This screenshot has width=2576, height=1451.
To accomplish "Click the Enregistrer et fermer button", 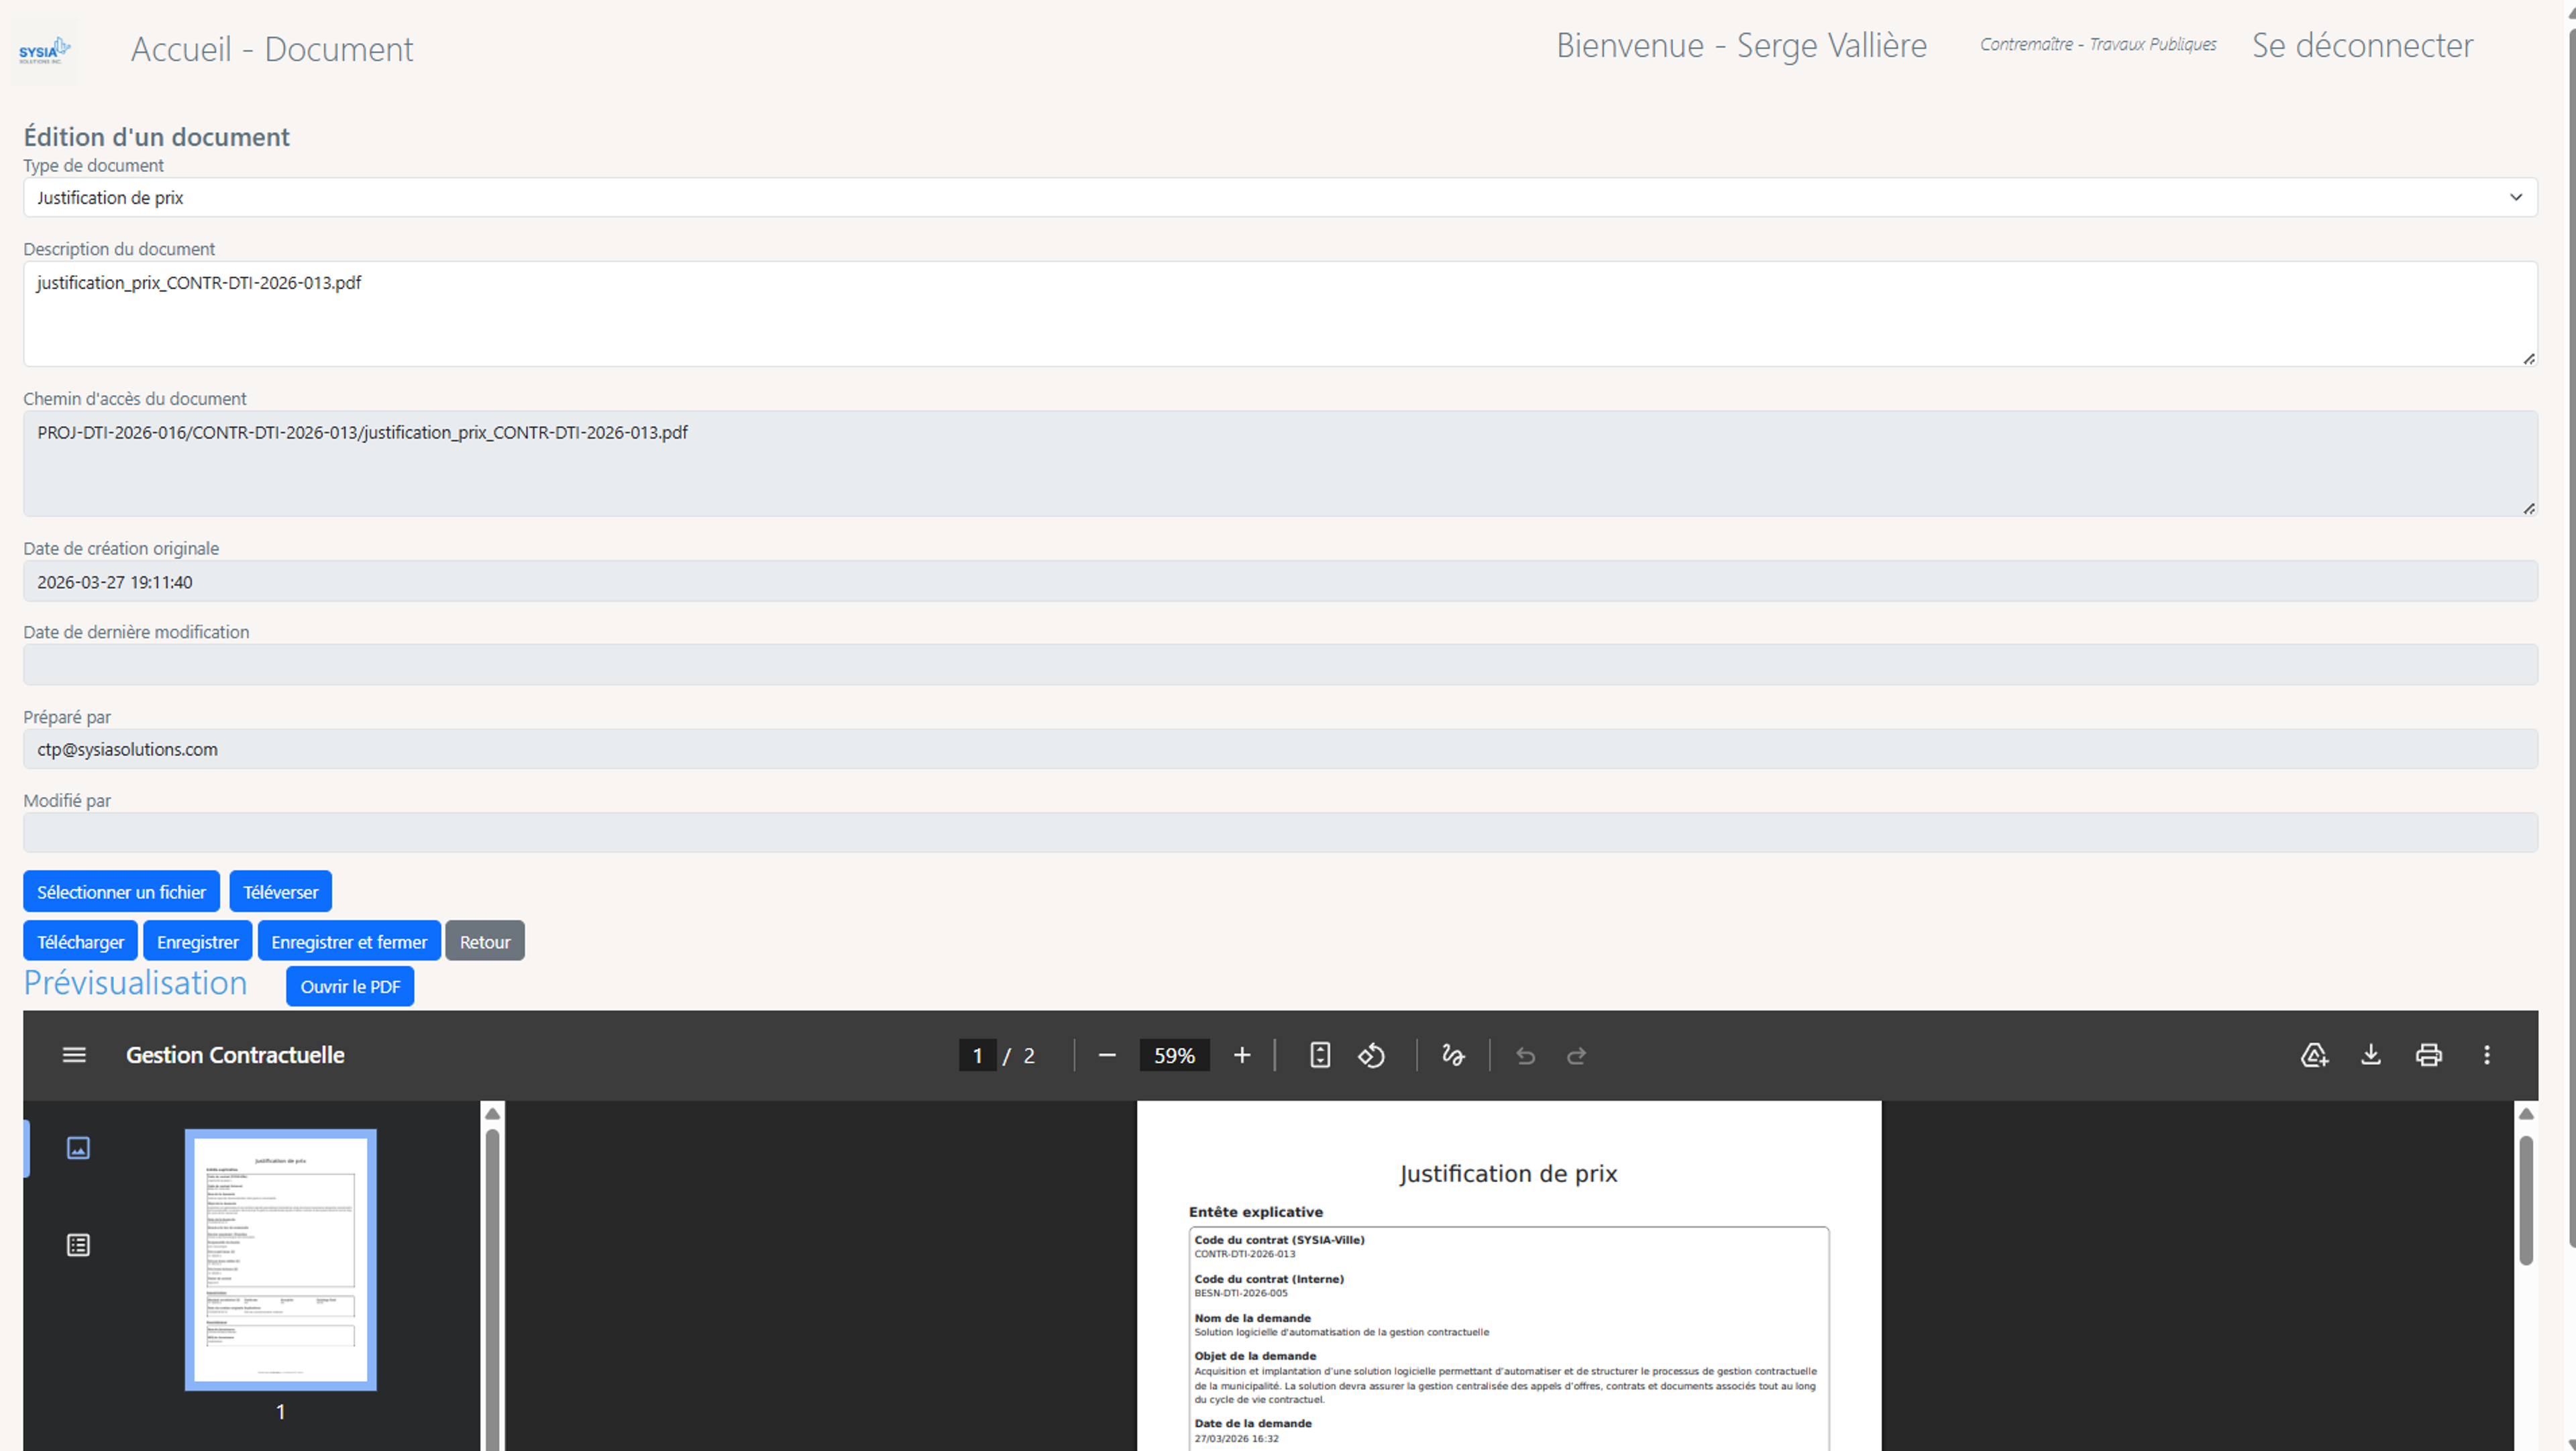I will click(348, 941).
